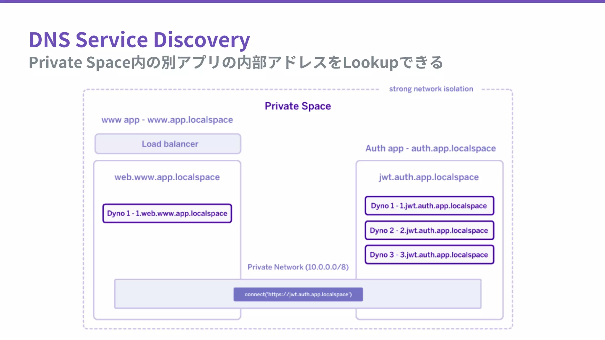Click the DNS Service Discovery title
The image size is (605, 340).
(139, 40)
